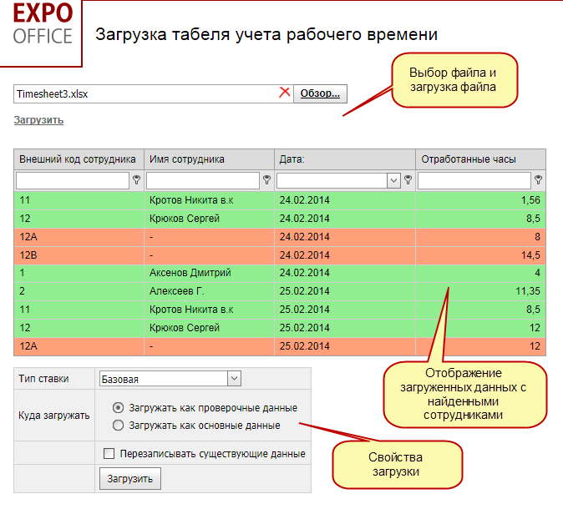Select 'Загружать как проверочные данные' radio option
This screenshot has width=563, height=509.
click(119, 408)
